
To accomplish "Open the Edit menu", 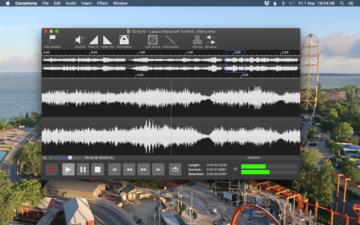I will pos(57,3).
